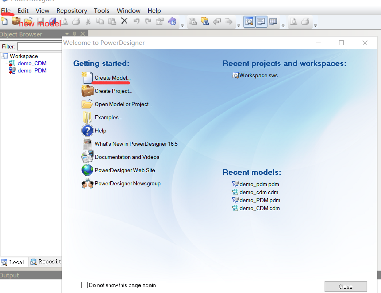Open What's New in PowerDesigner 16.5
The width and height of the screenshot is (381, 293).
[136, 144]
